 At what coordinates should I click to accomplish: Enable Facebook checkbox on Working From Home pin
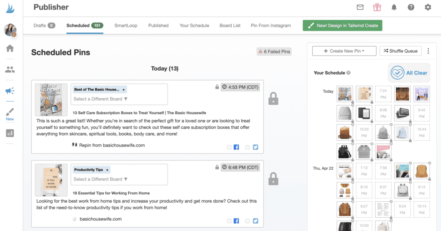pyautogui.click(x=229, y=221)
